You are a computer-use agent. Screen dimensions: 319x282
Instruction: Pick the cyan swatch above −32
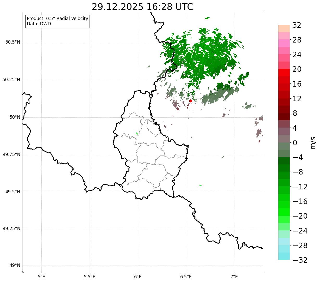coord(284,256)
